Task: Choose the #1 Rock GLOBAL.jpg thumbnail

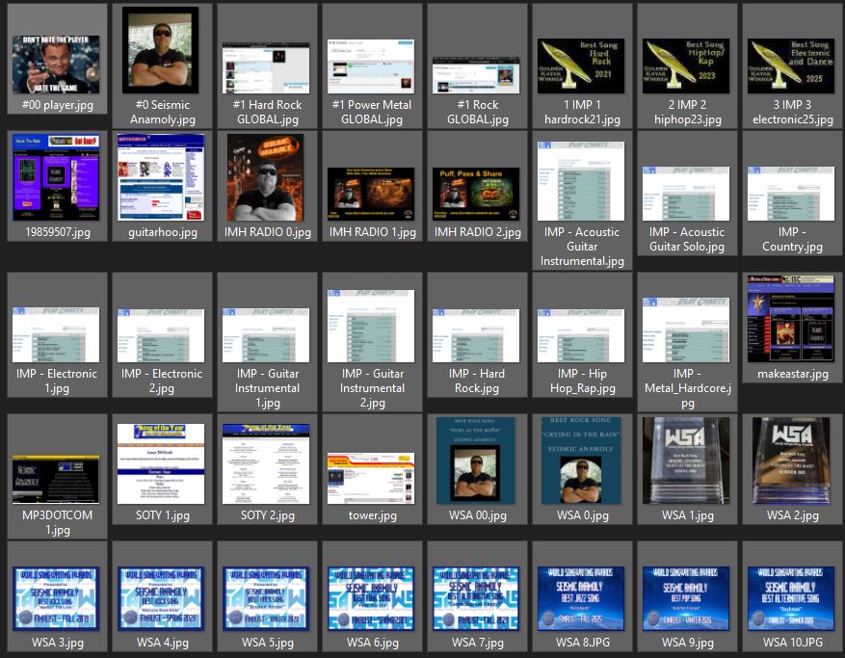Action: pos(476,75)
